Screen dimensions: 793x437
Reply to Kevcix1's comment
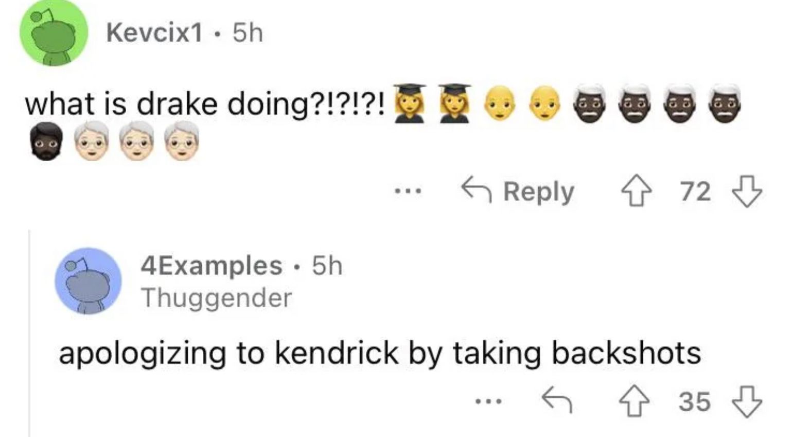coord(518,192)
